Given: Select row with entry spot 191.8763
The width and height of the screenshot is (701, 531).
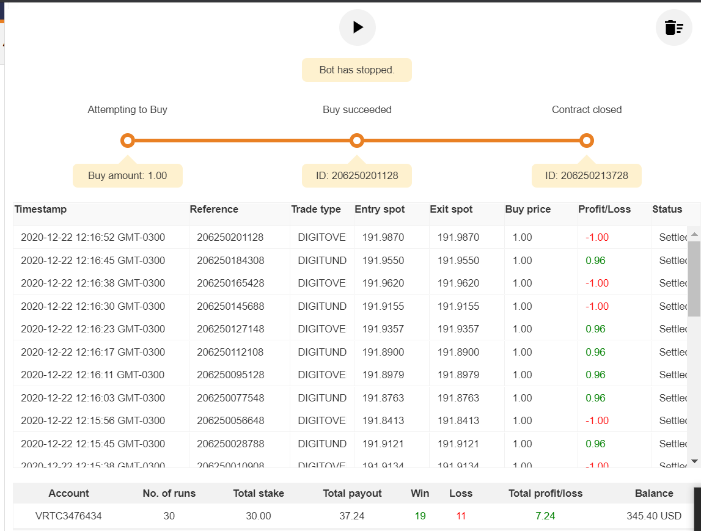Looking at the screenshot, I should pos(351,398).
